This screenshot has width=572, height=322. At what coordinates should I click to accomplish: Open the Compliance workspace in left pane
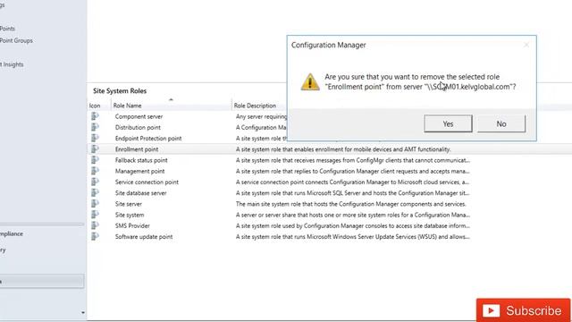pyautogui.click(x=12, y=233)
